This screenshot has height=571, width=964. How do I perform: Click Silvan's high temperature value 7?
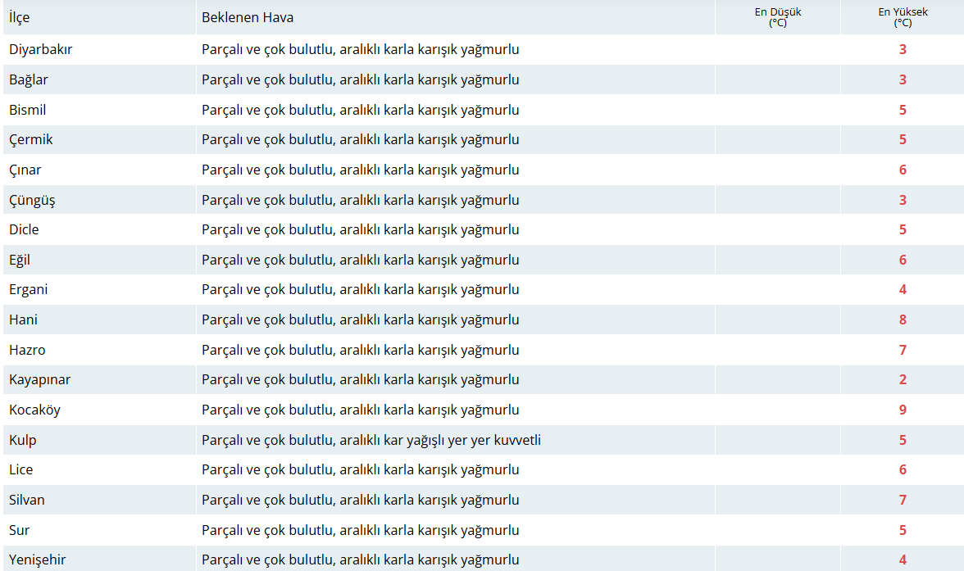(x=902, y=500)
